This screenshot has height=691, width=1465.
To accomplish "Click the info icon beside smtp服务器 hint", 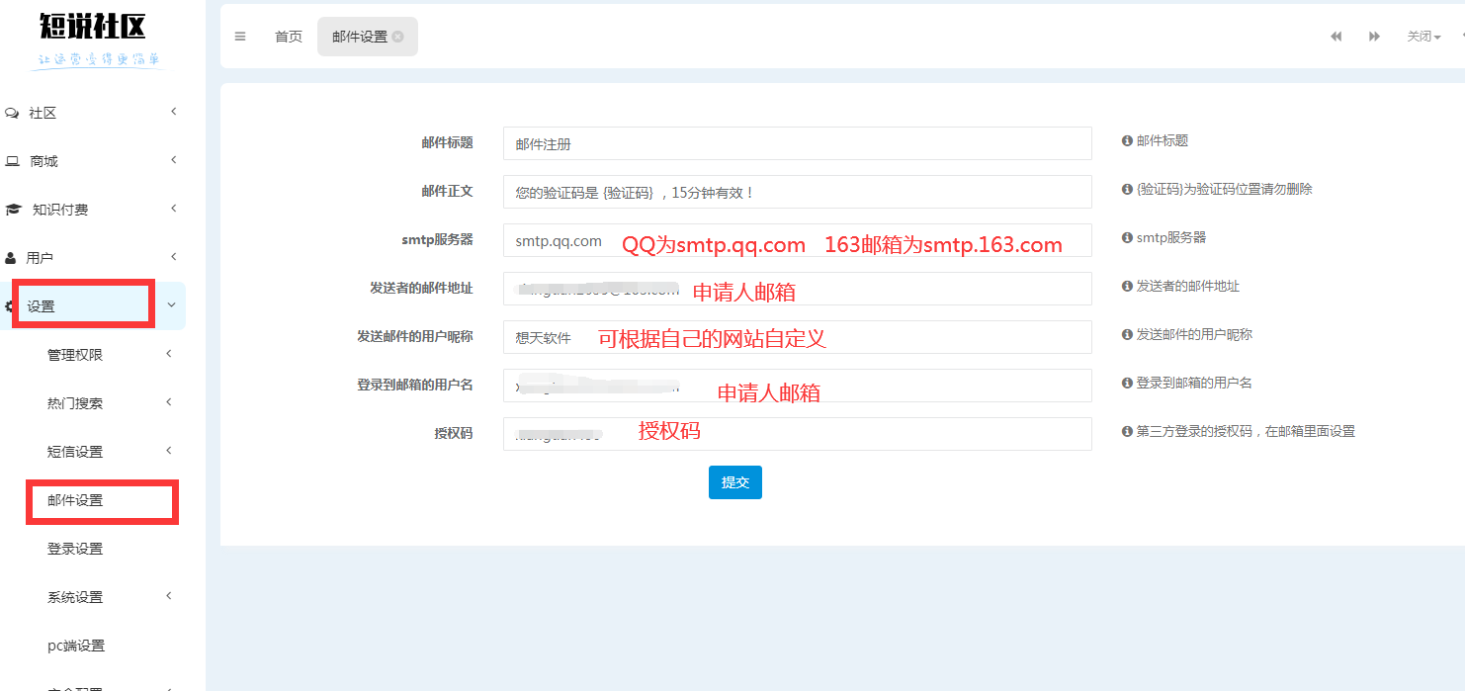I will point(1127,237).
